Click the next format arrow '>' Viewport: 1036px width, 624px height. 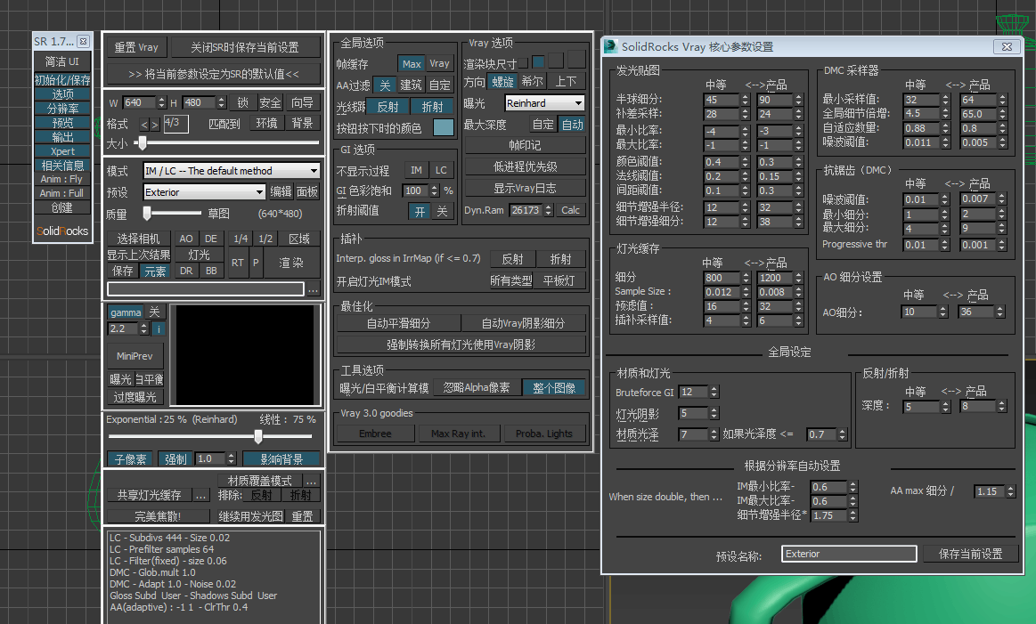click(155, 125)
